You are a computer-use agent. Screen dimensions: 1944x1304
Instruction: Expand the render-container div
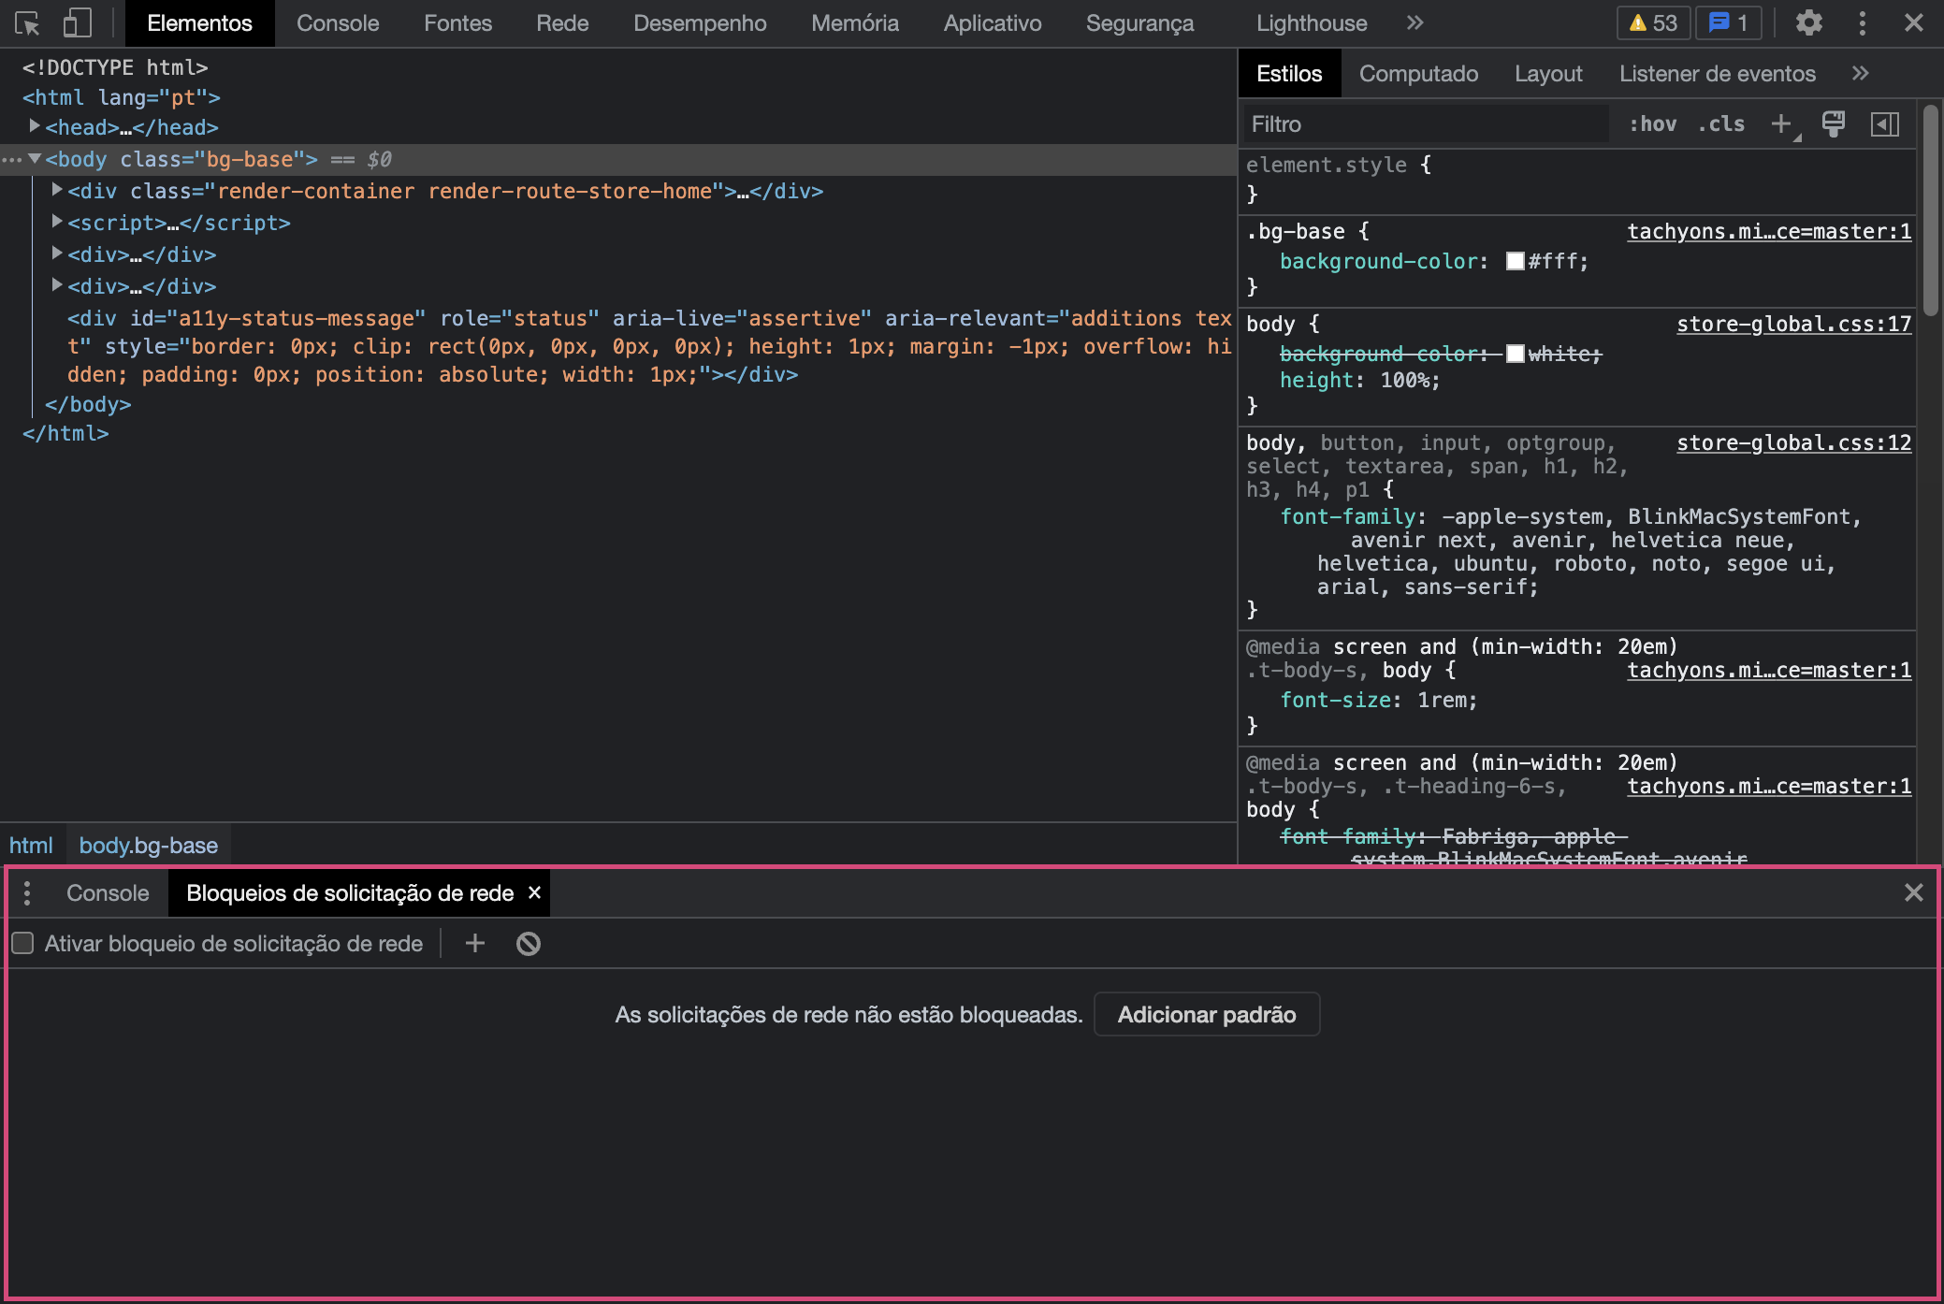coord(57,191)
